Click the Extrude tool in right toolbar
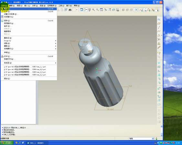The height and width of the screenshot is (145, 182). (x=159, y=89)
